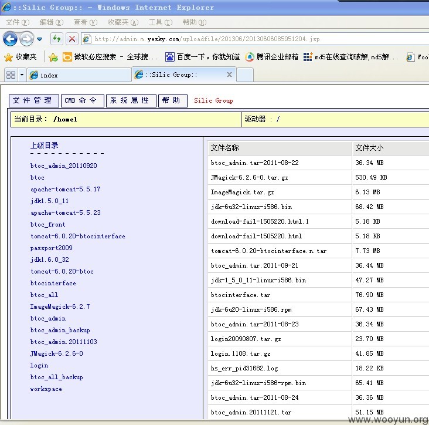Open the btoc_front folder

48,224
